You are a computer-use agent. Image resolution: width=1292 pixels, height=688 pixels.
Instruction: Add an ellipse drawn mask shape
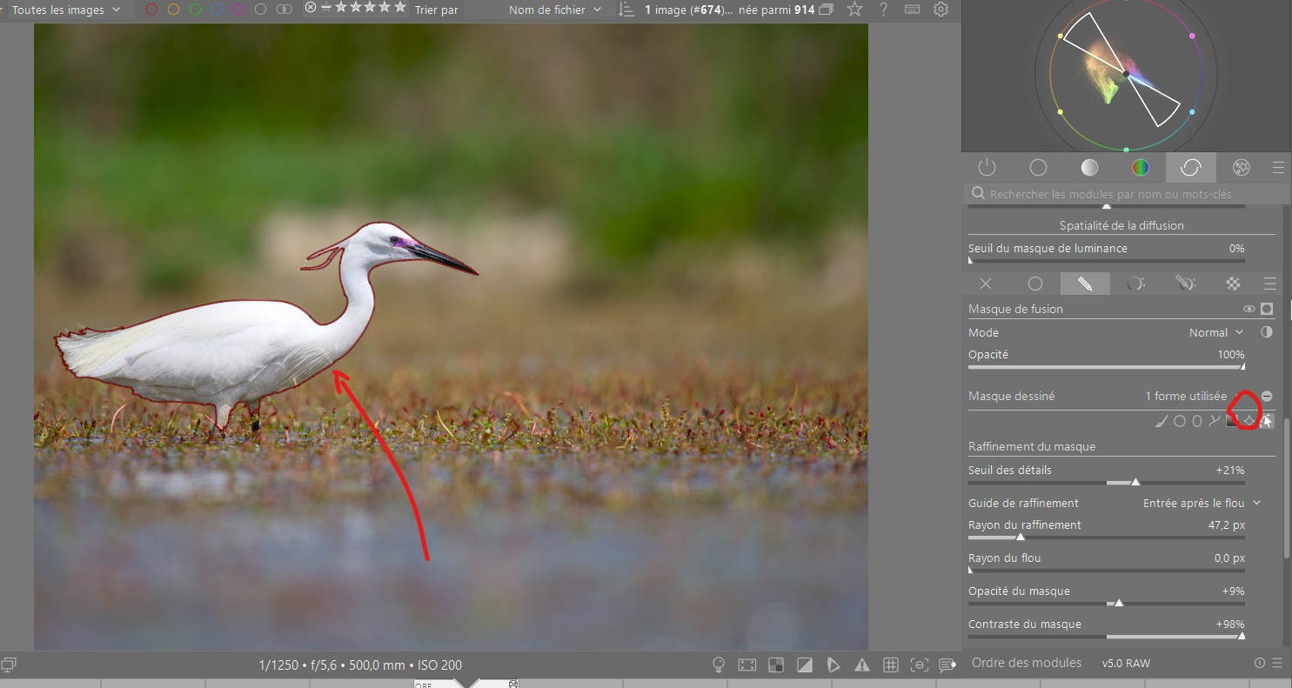[x=1197, y=421]
